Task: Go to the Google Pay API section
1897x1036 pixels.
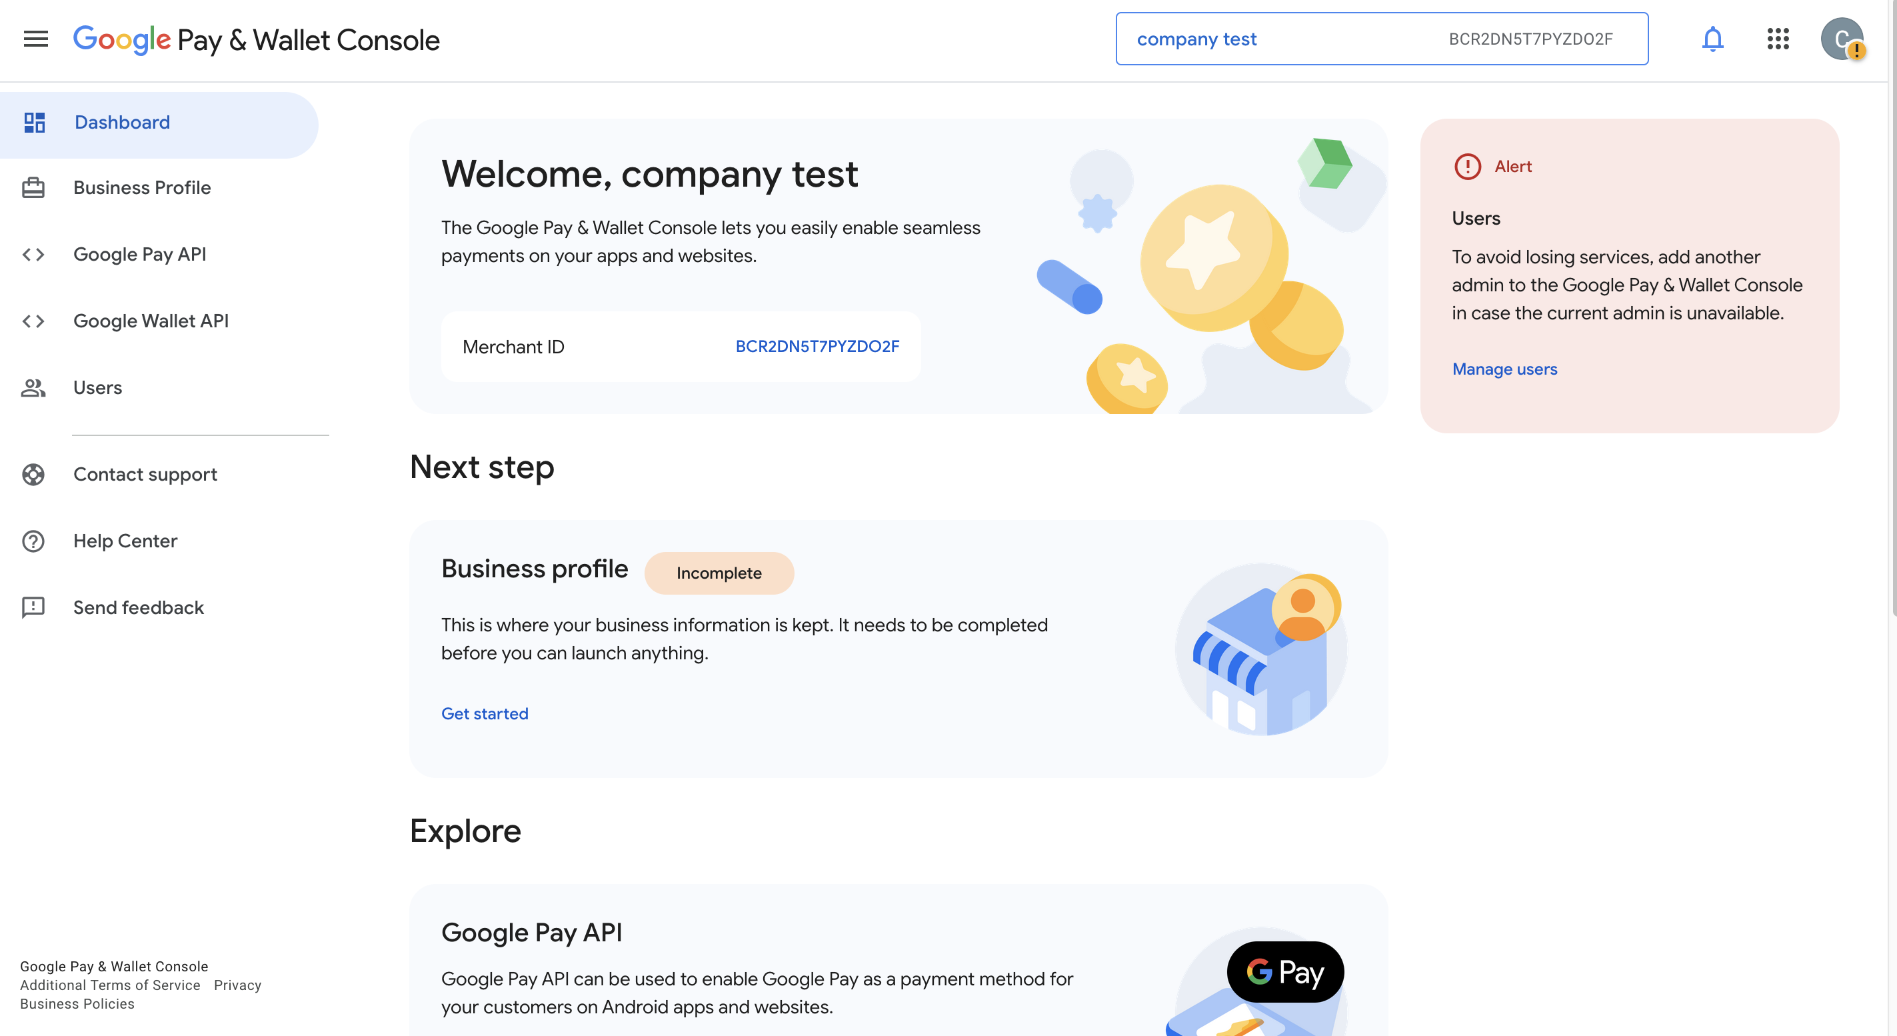Action: pos(140,255)
